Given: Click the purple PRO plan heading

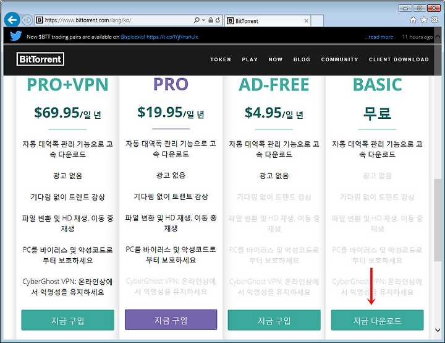Looking at the screenshot, I should (x=171, y=84).
